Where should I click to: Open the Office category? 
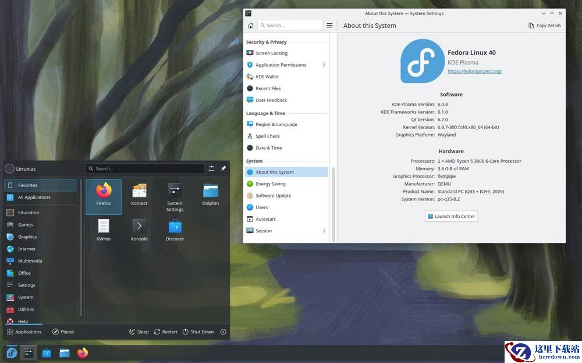point(40,274)
